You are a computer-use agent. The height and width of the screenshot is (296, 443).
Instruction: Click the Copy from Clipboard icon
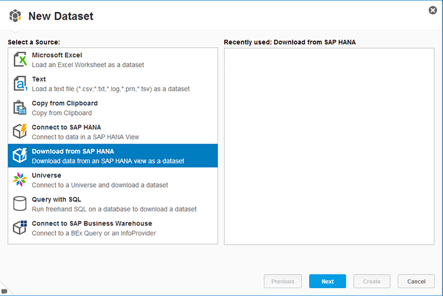(x=20, y=108)
